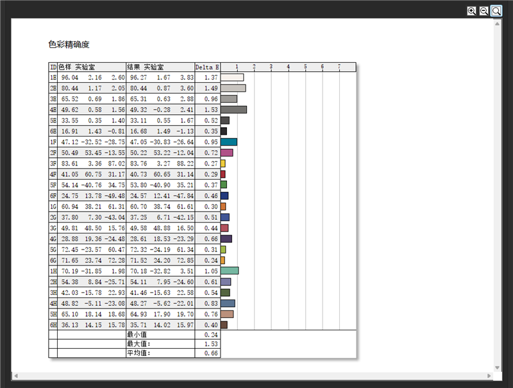Image resolution: width=513 pixels, height=388 pixels.
Task: Click the 最小值 label
Action: pos(137,334)
